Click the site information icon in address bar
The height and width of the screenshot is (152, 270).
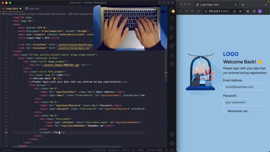coord(206,11)
